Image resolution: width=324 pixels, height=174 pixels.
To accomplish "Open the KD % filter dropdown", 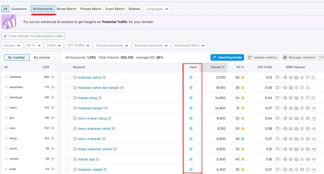I will point(34,46).
